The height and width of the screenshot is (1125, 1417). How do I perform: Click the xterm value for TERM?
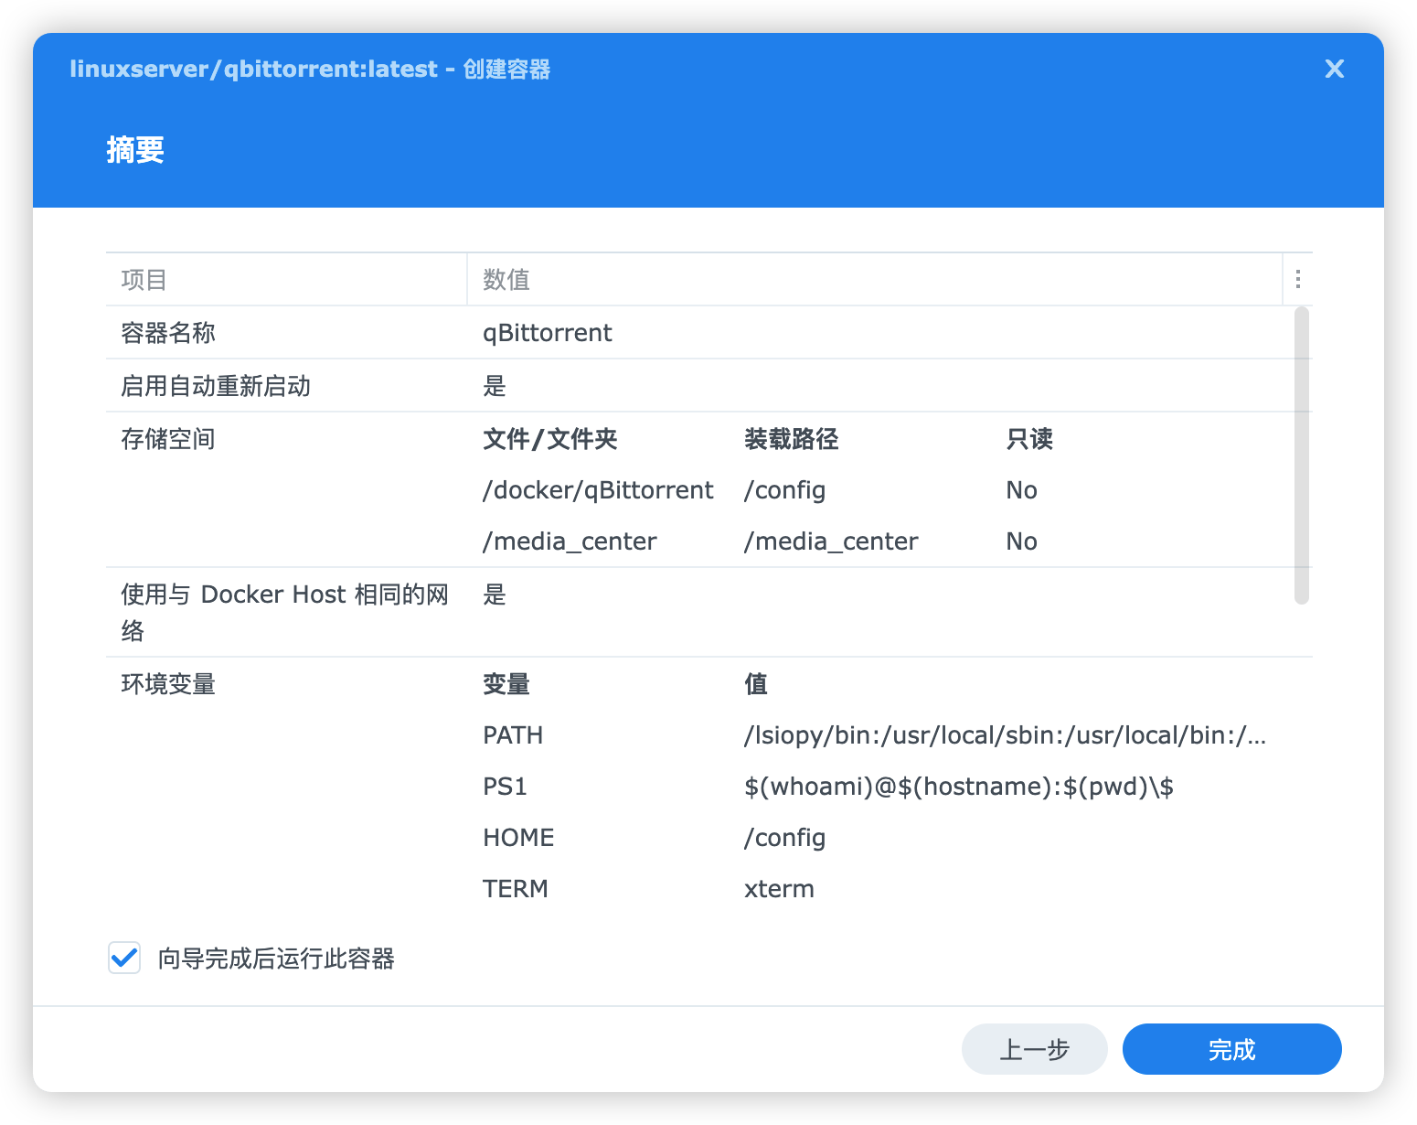tap(779, 889)
